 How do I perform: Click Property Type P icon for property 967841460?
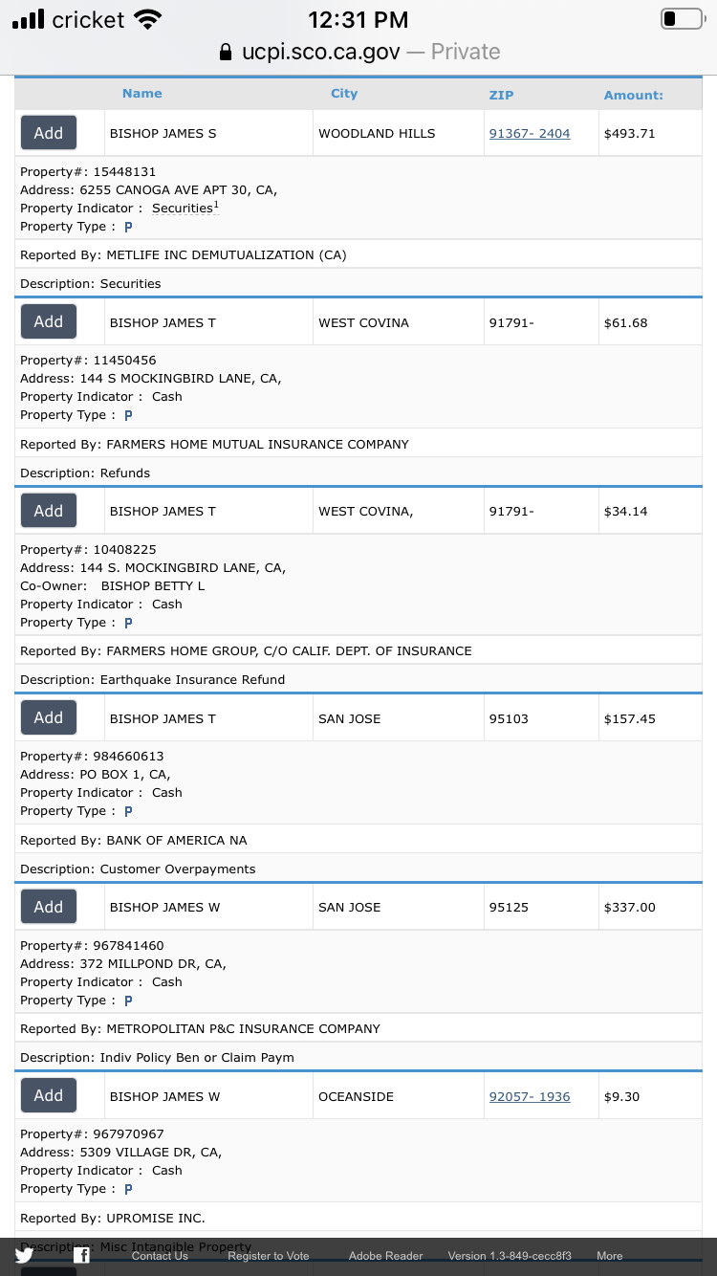click(x=128, y=1001)
